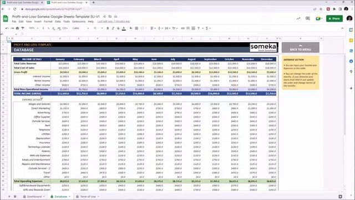Open text rotation dropdown
This screenshot has height=200, width=355.
(x=175, y=28)
